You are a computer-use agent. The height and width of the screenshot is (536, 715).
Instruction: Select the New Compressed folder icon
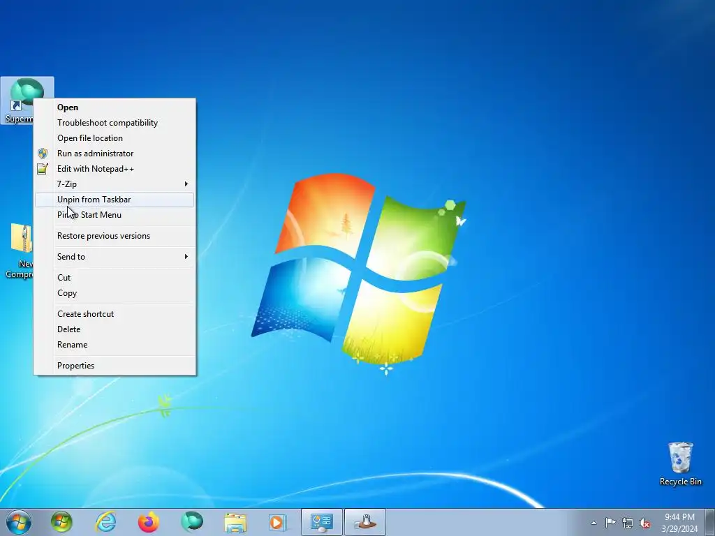[19, 251]
